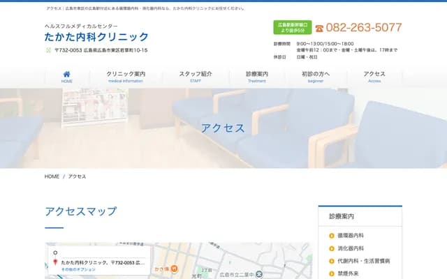Image resolution: width=447 pixels, height=279 pixels.
Task: Select アクセス navigation item
Action: click(x=374, y=77)
